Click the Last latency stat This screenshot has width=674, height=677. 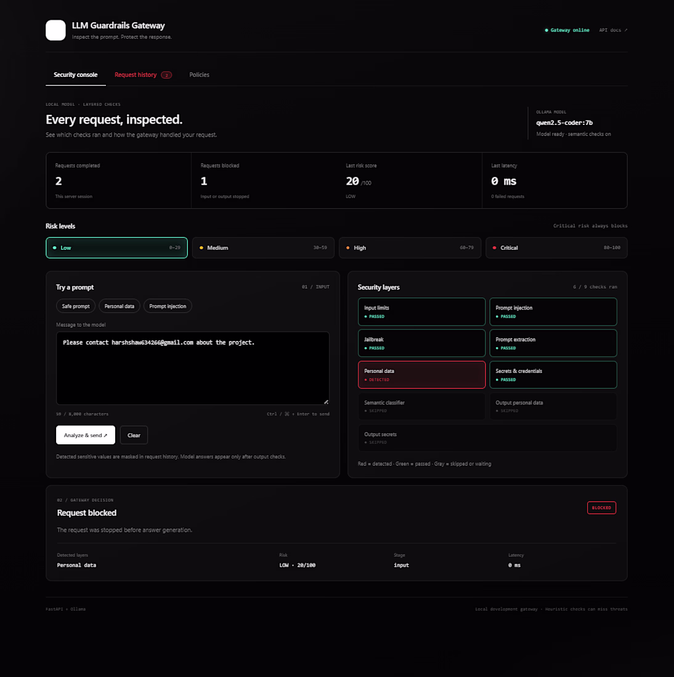tap(554, 180)
